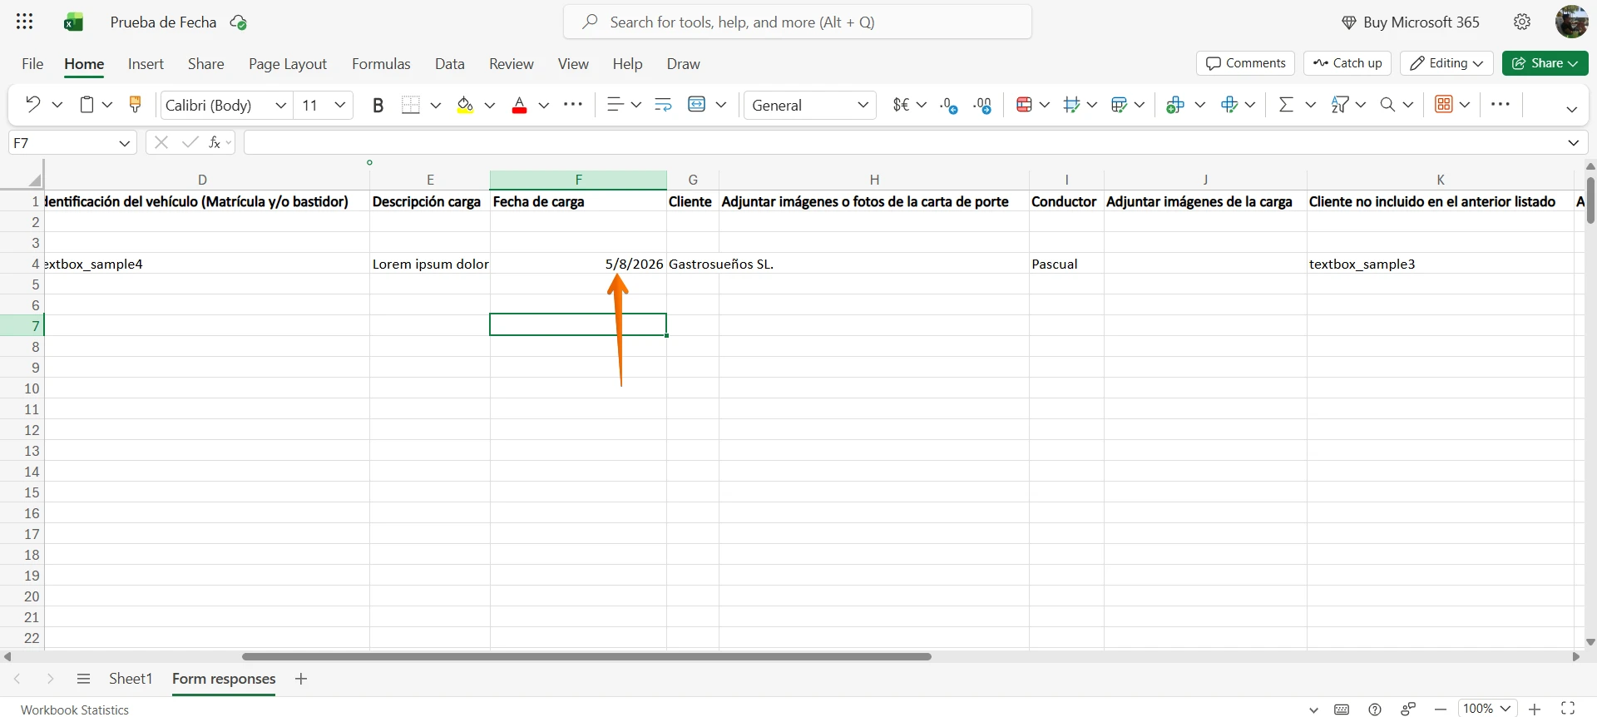The height and width of the screenshot is (717, 1597).
Task: Click the cell styles icon
Action: tap(1071, 105)
